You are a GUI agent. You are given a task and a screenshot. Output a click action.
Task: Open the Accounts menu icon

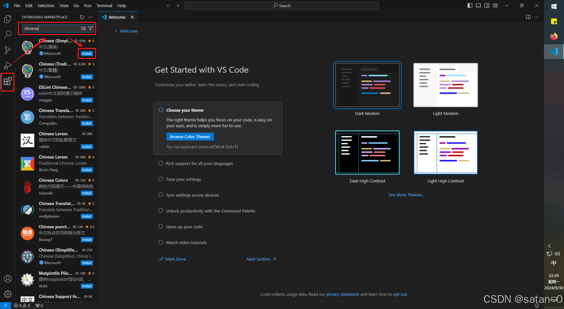(7, 279)
